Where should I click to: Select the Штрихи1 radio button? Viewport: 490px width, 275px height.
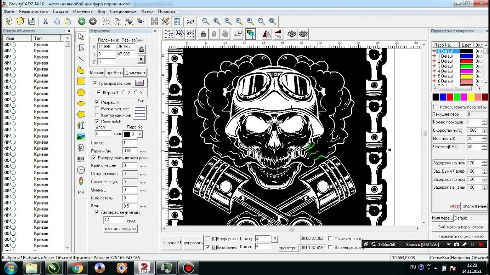pyautogui.click(x=99, y=92)
